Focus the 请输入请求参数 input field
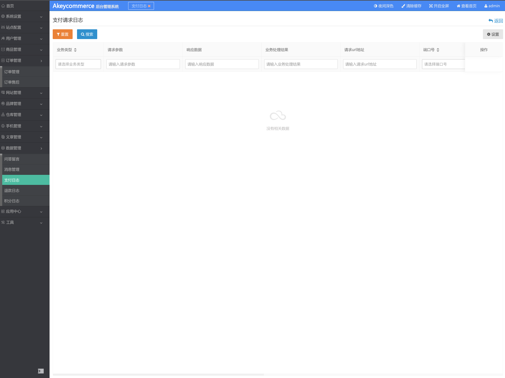 (143, 64)
